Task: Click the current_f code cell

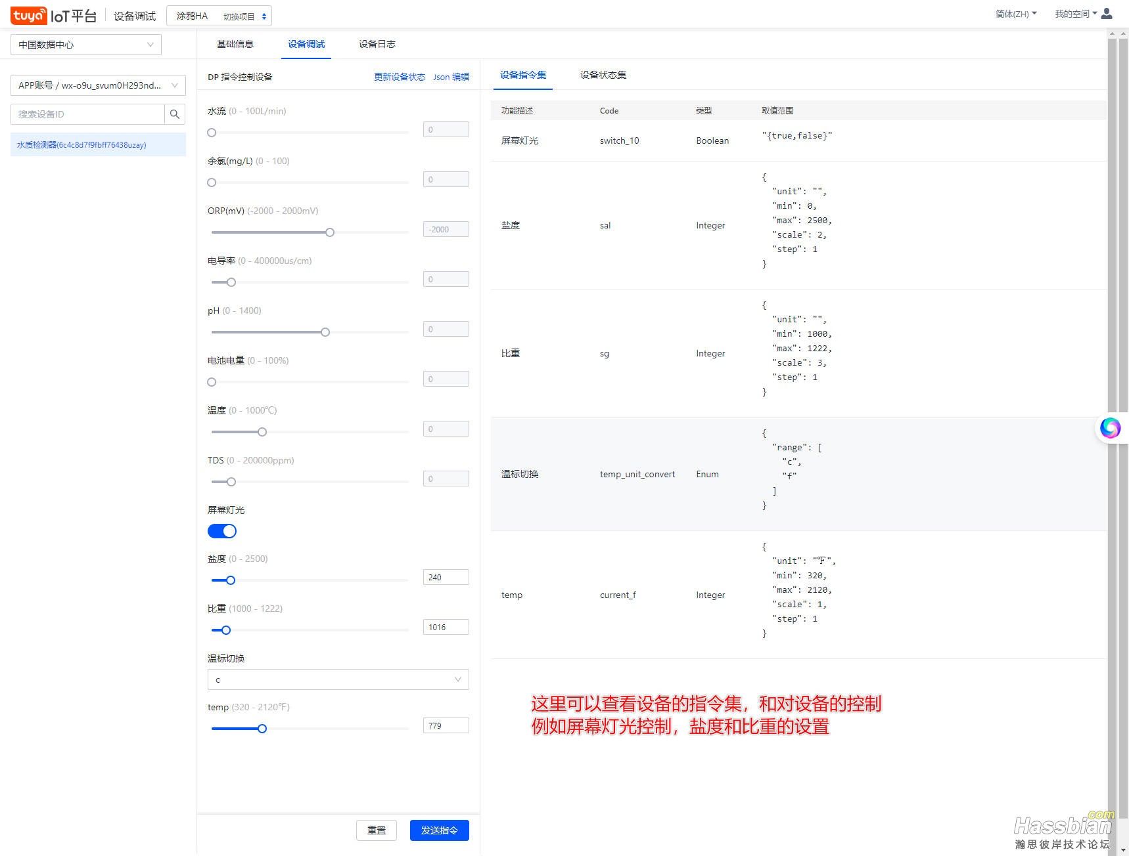Action: tap(618, 595)
